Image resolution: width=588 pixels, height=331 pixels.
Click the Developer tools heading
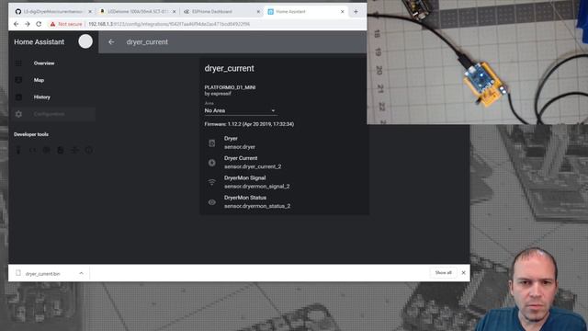31,134
